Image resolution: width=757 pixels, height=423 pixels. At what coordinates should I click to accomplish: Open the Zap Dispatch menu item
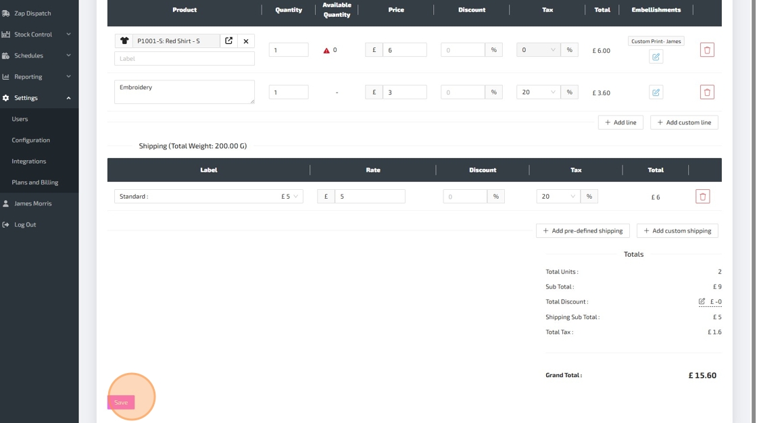tap(32, 14)
